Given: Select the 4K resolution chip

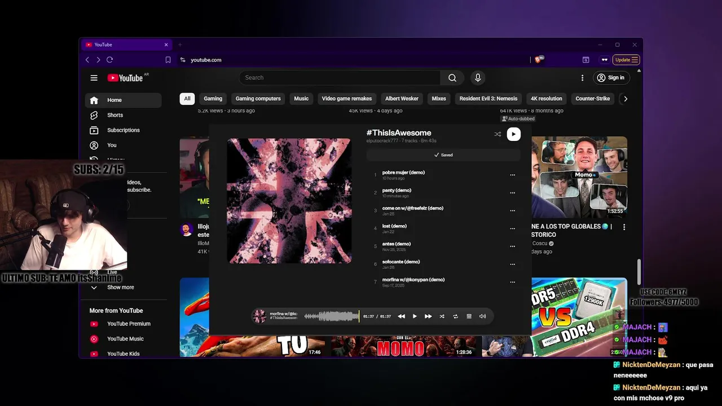Looking at the screenshot, I should [x=547, y=99].
